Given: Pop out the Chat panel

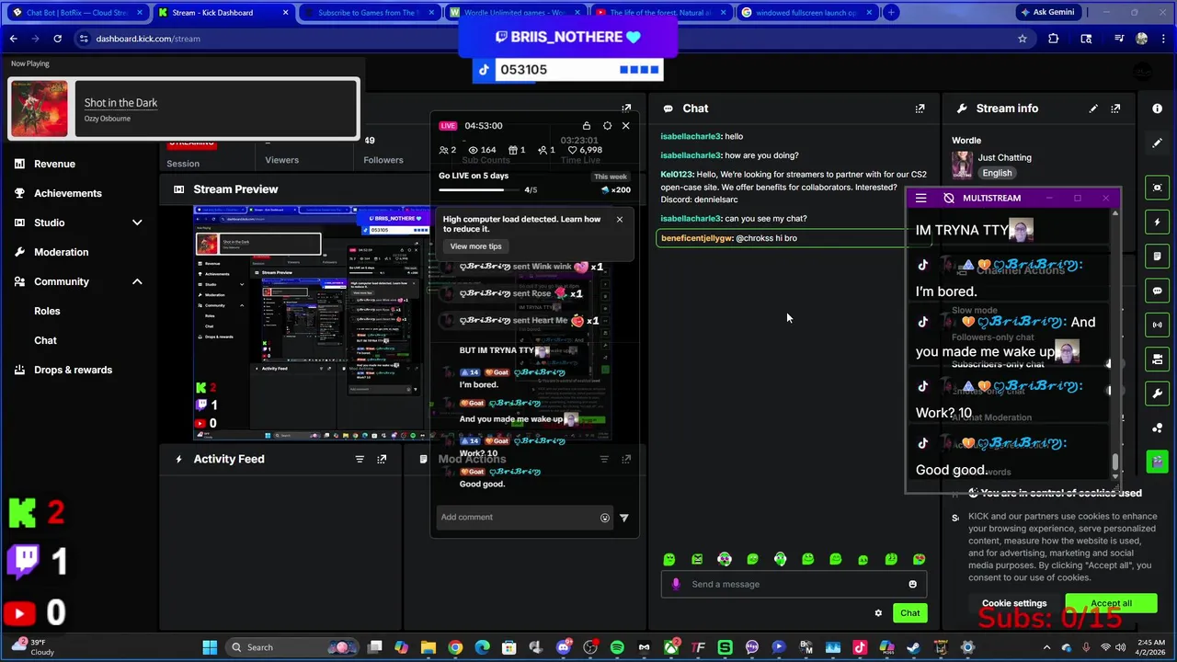Looking at the screenshot, I should point(920,108).
